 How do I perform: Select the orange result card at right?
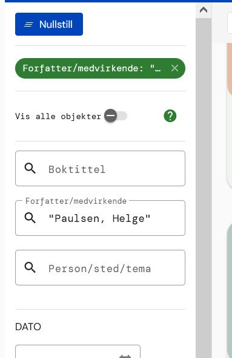[230, 69]
